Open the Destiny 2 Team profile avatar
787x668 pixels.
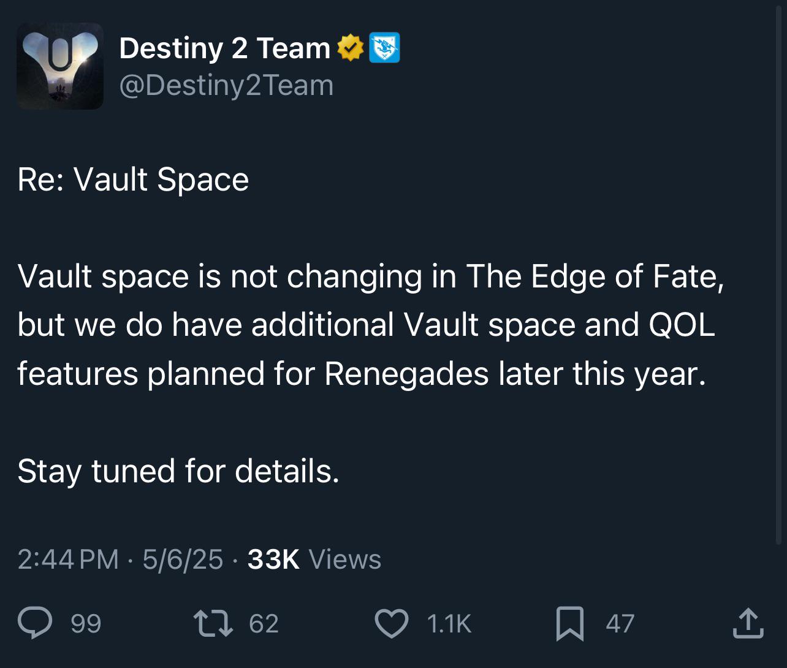[x=60, y=66]
